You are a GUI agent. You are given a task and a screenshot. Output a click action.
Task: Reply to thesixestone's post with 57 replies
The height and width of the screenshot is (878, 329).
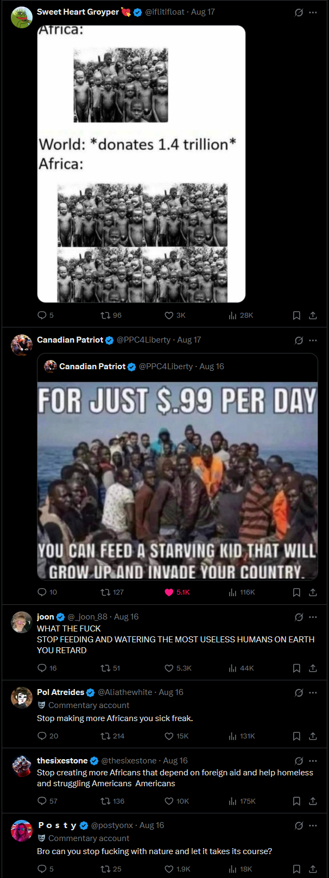[x=42, y=801]
